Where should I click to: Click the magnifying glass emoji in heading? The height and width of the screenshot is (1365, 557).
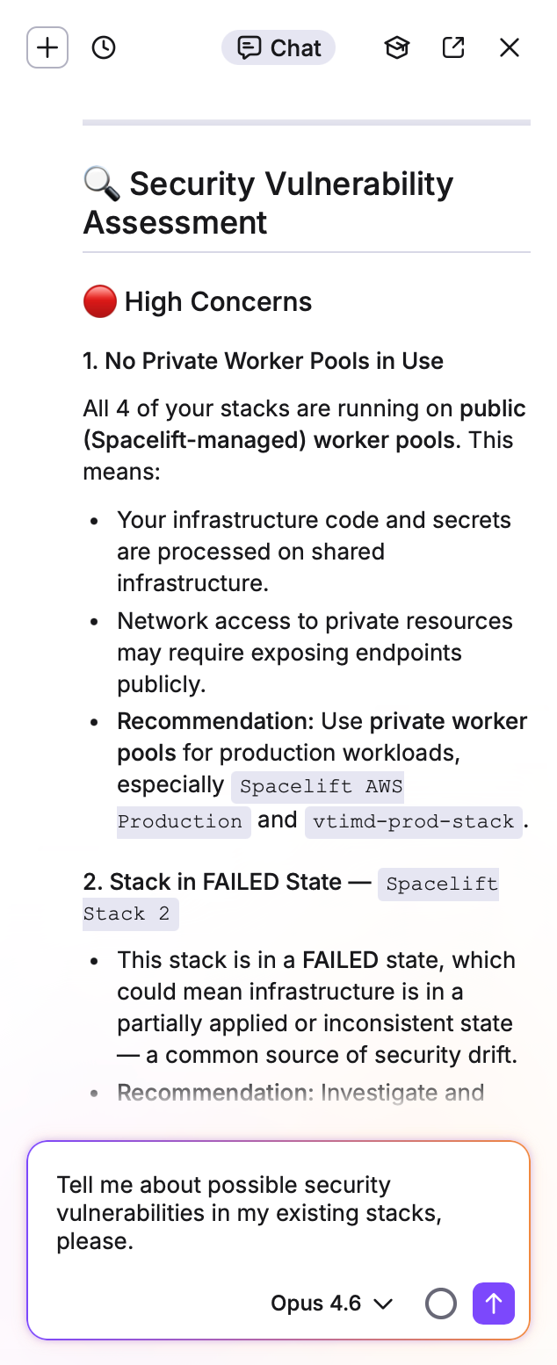pyautogui.click(x=102, y=184)
